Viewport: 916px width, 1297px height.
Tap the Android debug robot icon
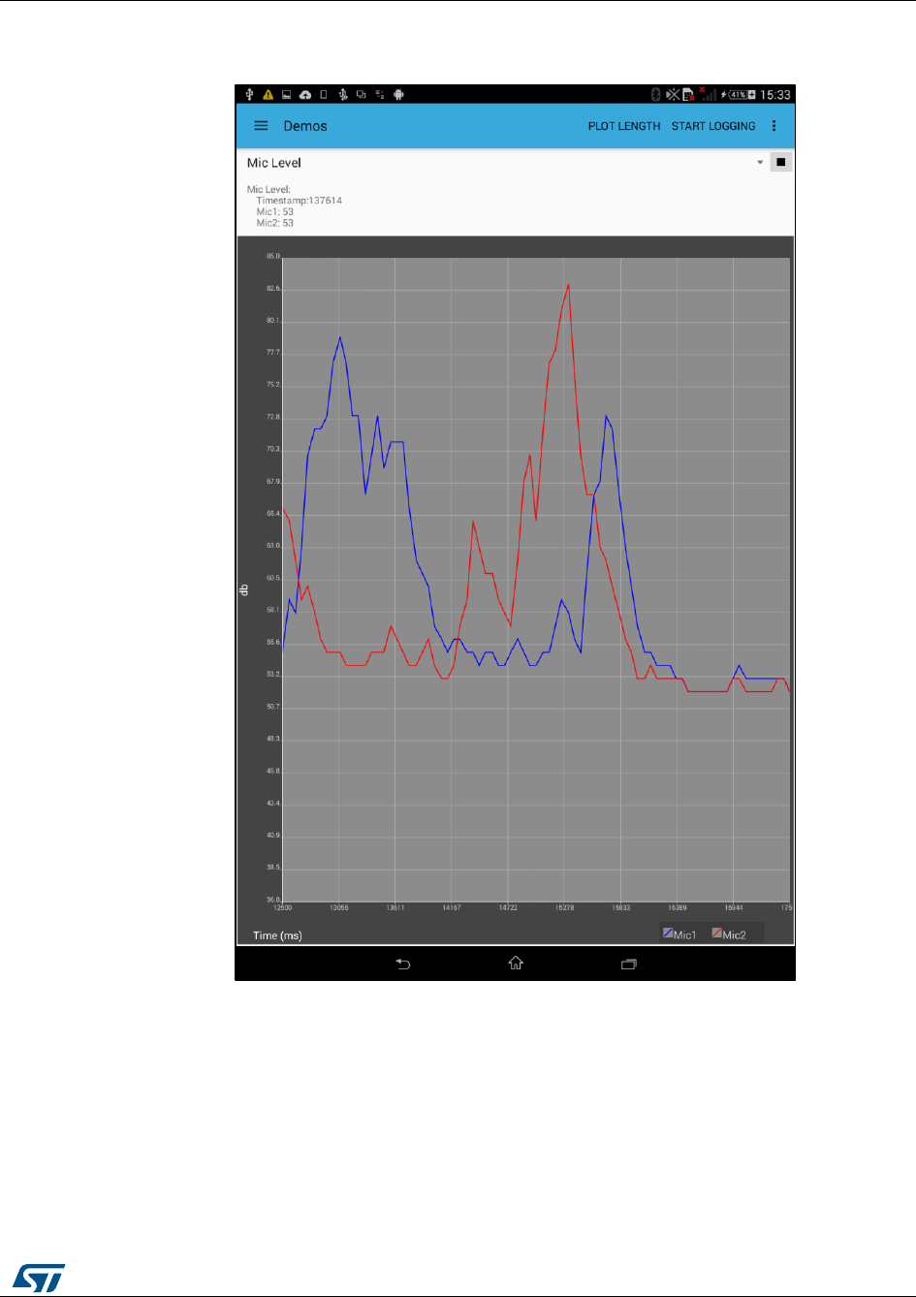tap(398, 95)
